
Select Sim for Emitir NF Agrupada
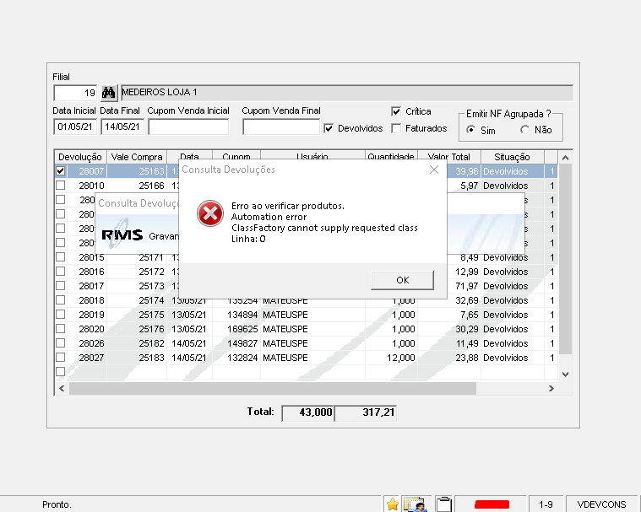471,130
